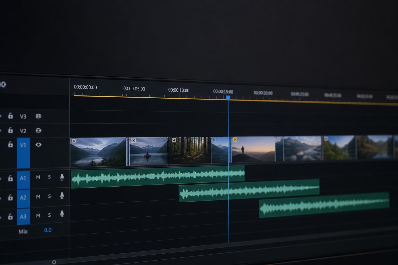This screenshot has width=398, height=265.
Task: Select the audio clip on track A3
Action: (x=324, y=205)
